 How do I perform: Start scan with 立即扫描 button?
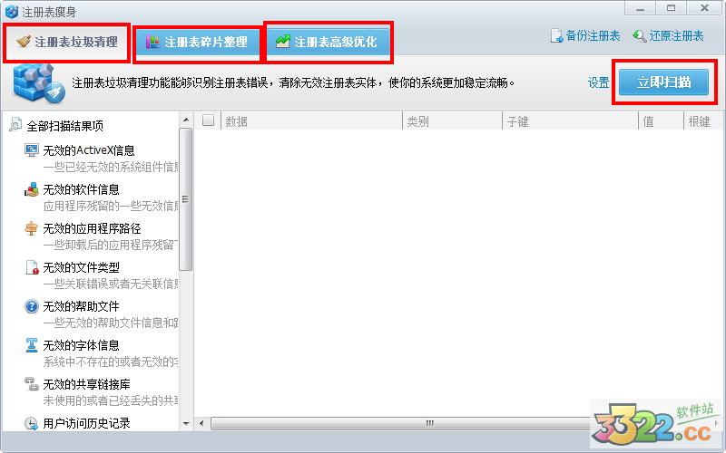pyautogui.click(x=663, y=82)
